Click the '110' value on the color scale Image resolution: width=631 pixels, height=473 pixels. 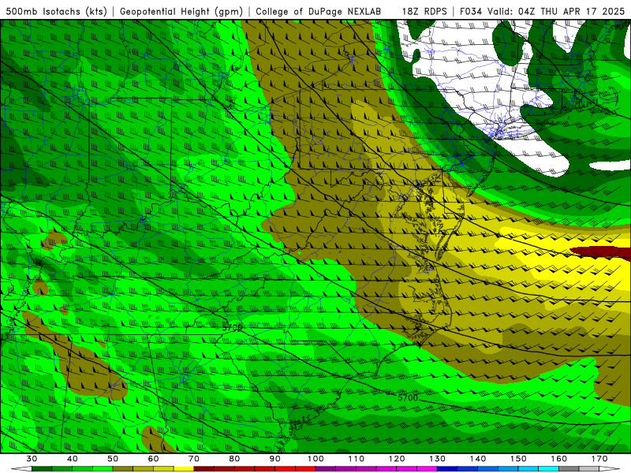(357, 459)
